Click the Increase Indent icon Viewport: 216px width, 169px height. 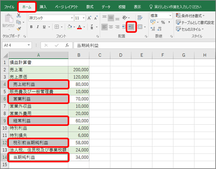(x=131, y=27)
